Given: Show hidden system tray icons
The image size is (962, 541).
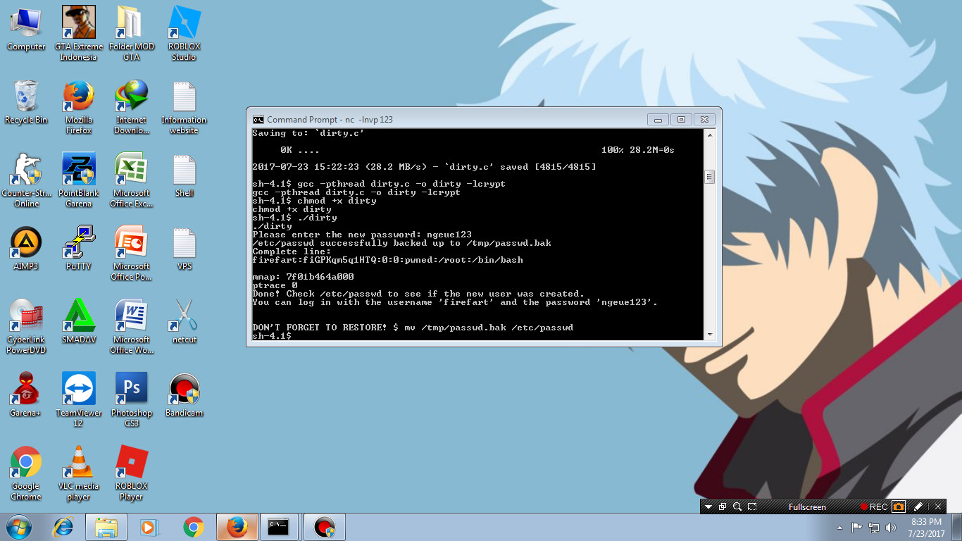Looking at the screenshot, I should (x=840, y=527).
